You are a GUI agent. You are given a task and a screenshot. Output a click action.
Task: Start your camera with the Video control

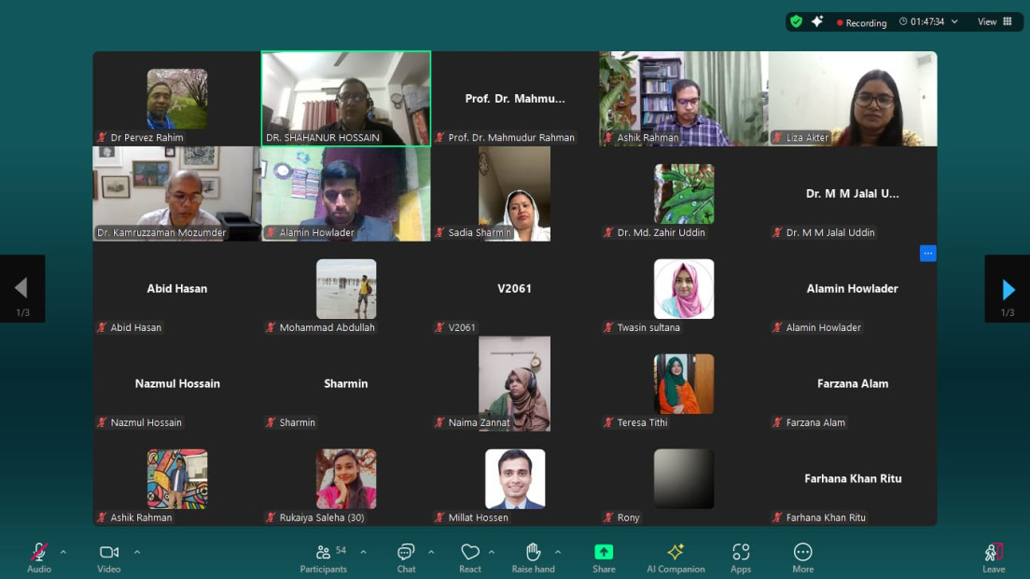108,557
